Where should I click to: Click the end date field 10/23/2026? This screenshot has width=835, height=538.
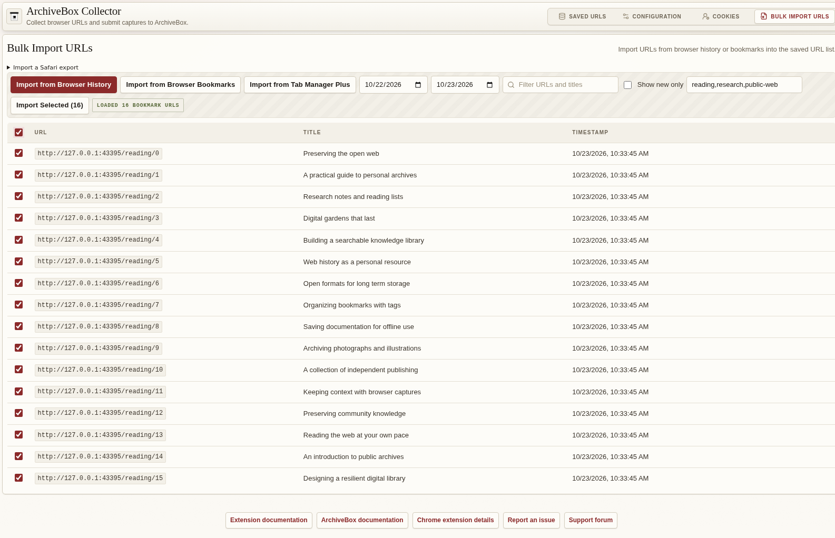(x=465, y=85)
